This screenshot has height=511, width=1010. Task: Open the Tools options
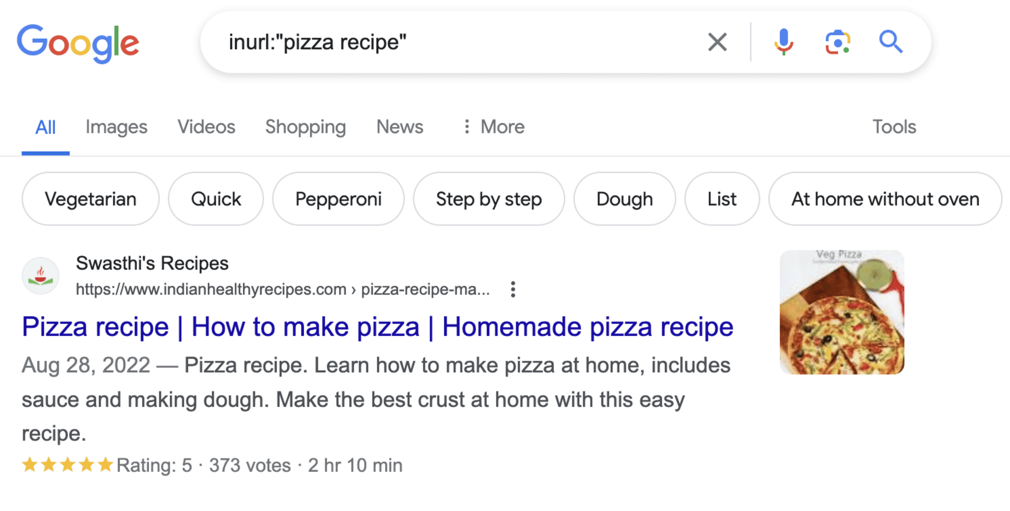coord(894,127)
